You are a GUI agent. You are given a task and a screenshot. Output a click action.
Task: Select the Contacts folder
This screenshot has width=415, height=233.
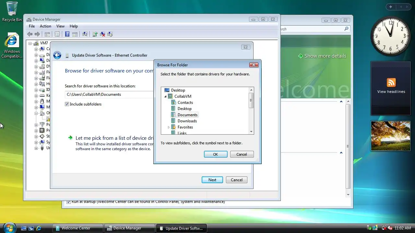[185, 103]
